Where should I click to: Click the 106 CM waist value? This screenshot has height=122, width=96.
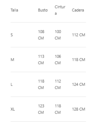58,60
